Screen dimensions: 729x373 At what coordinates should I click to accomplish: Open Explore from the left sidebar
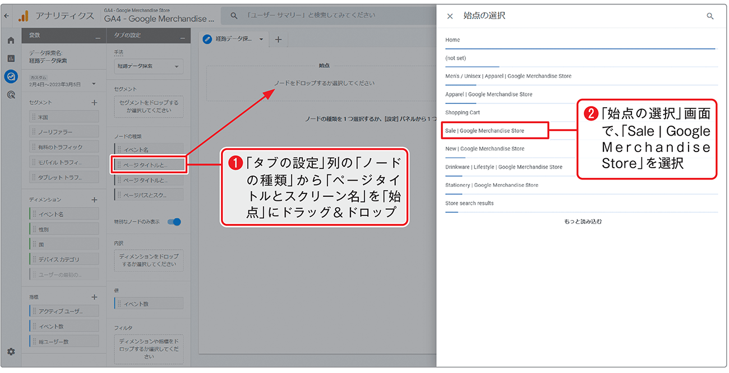pos(11,76)
